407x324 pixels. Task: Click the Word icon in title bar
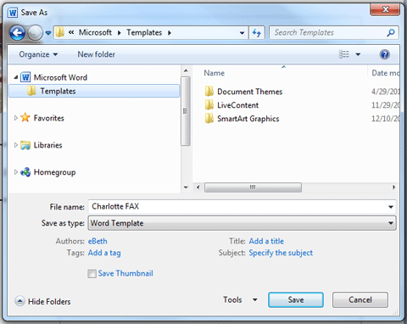coord(13,13)
